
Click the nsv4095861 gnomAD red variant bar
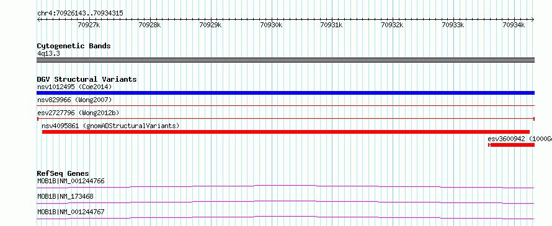click(x=285, y=132)
